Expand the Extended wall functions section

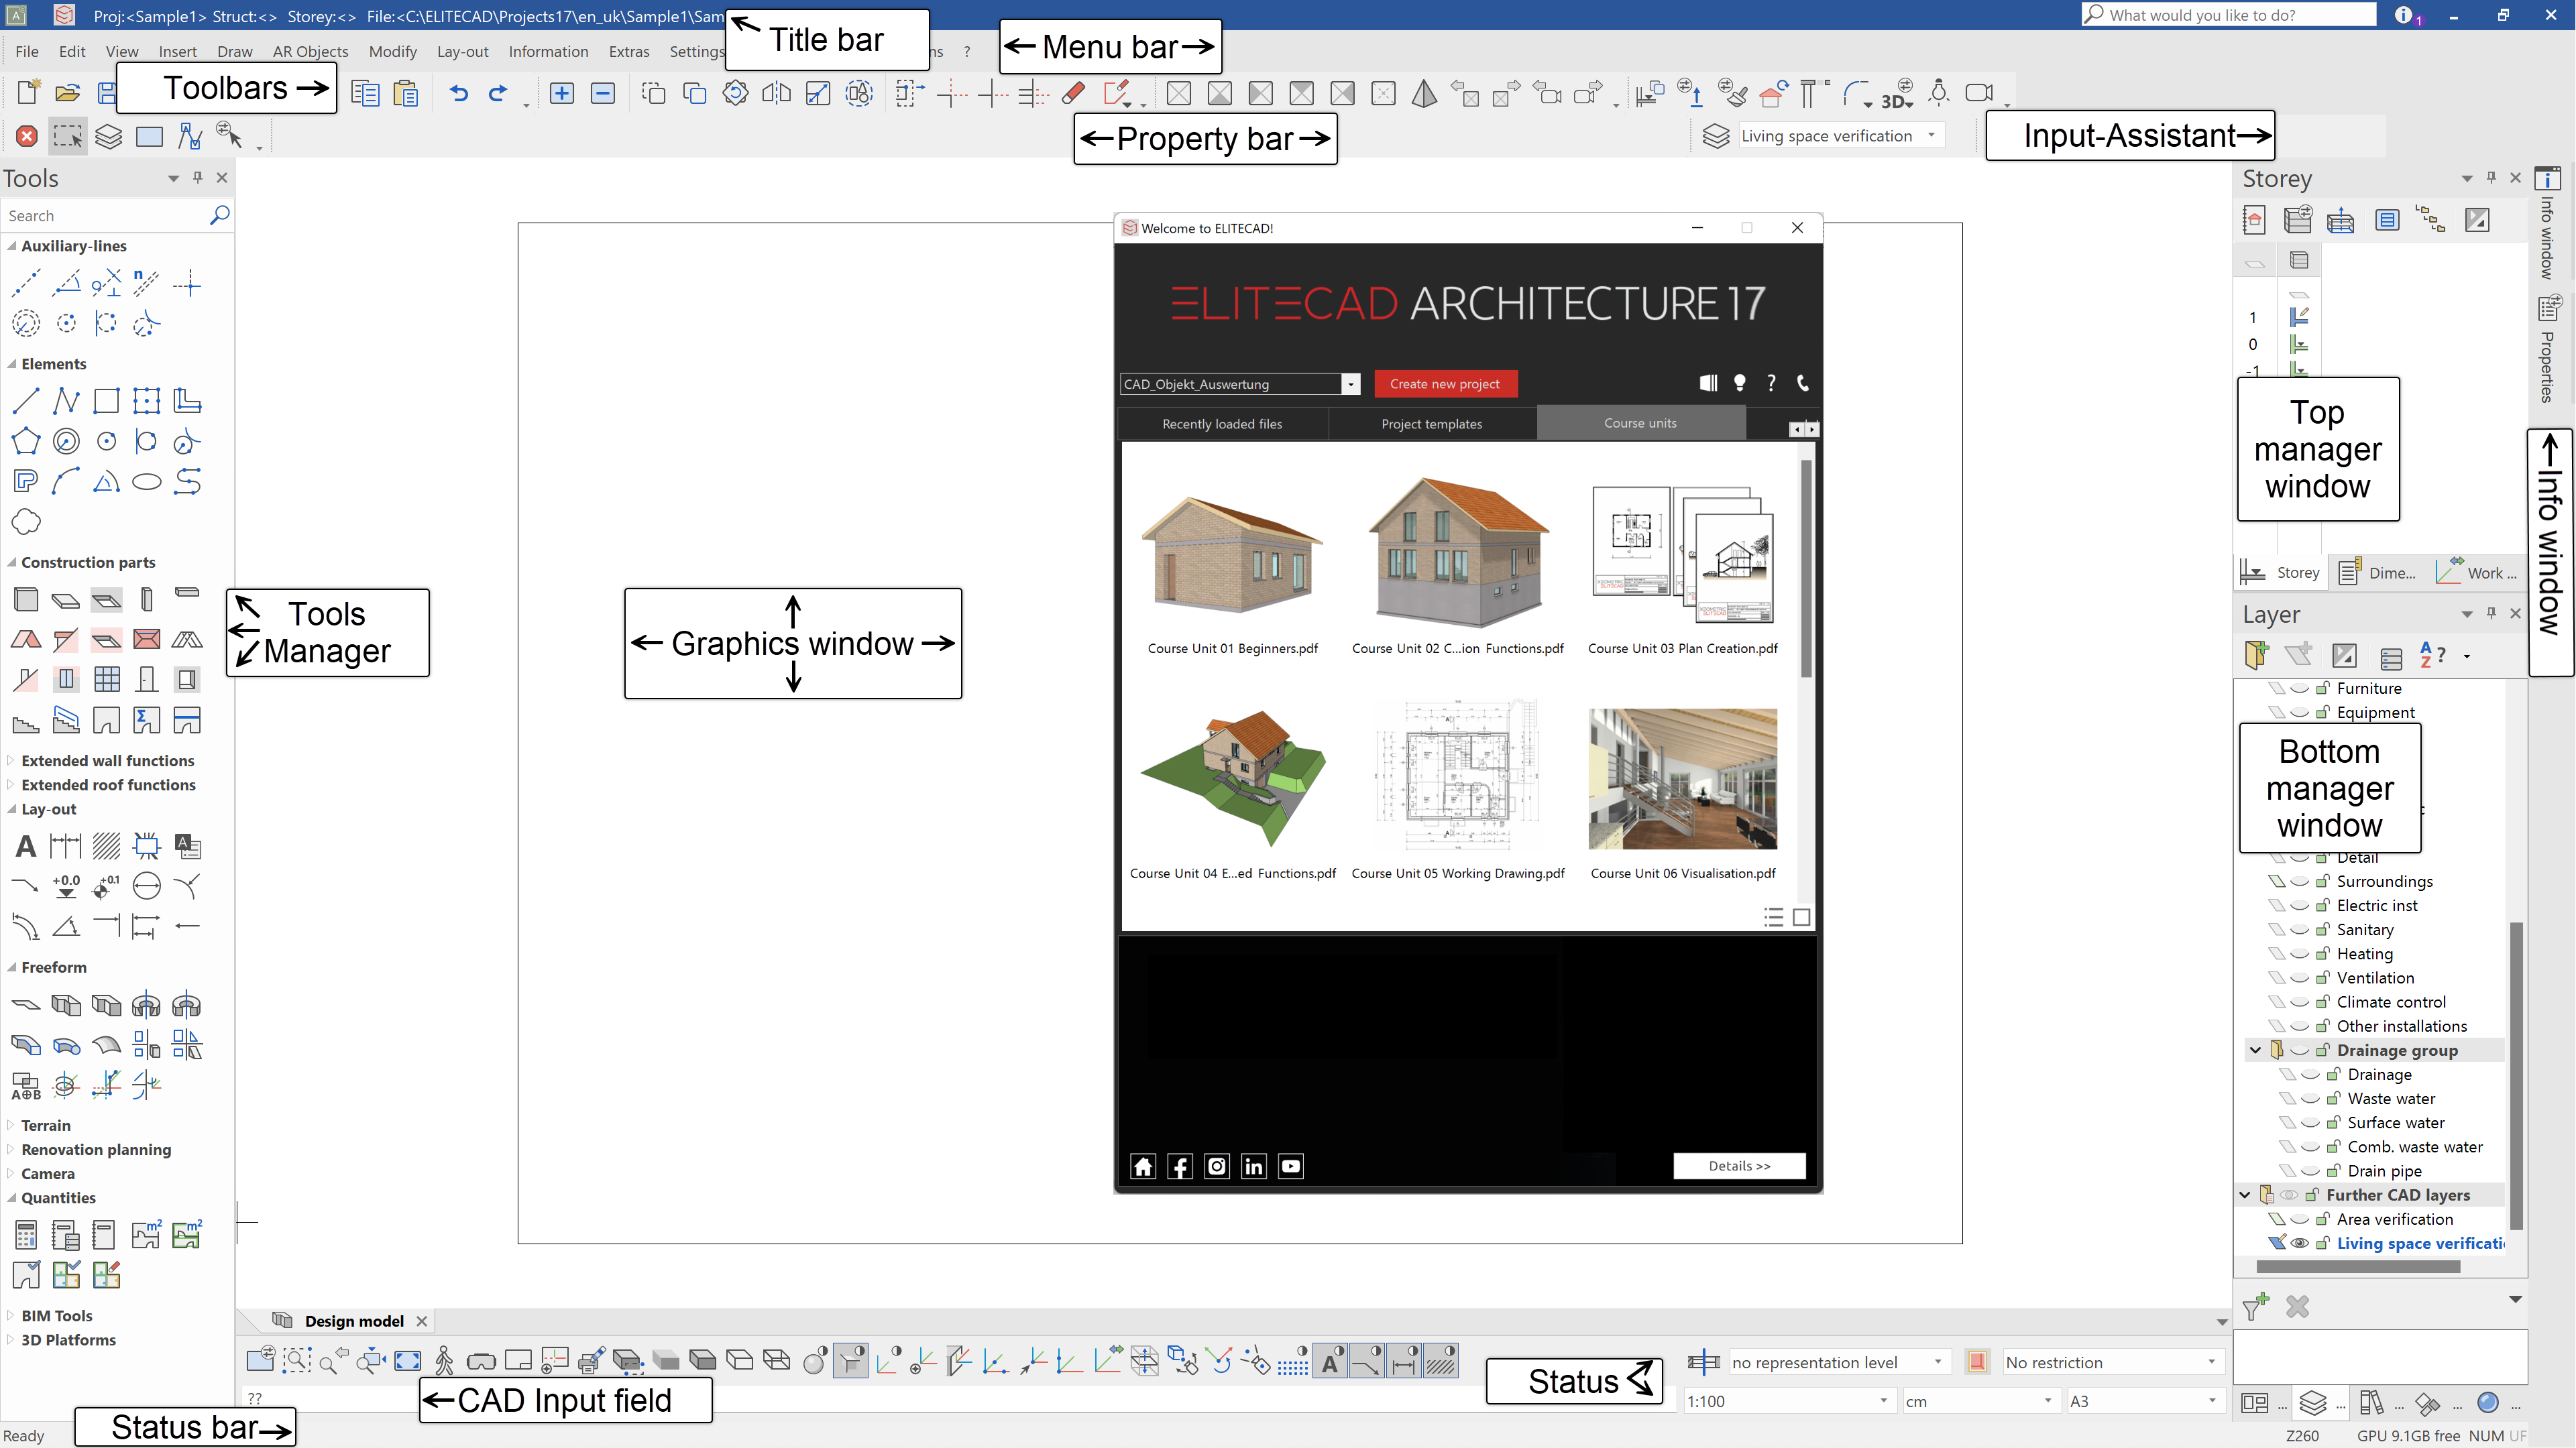pyautogui.click(x=11, y=760)
